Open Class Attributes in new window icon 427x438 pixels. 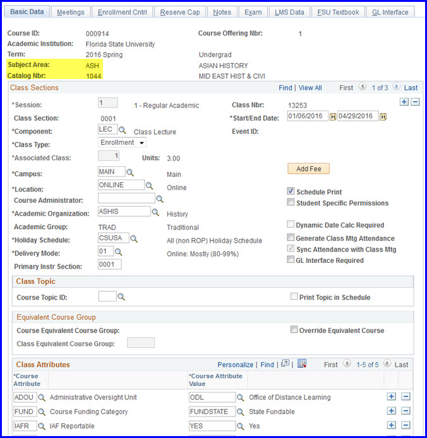click(285, 363)
